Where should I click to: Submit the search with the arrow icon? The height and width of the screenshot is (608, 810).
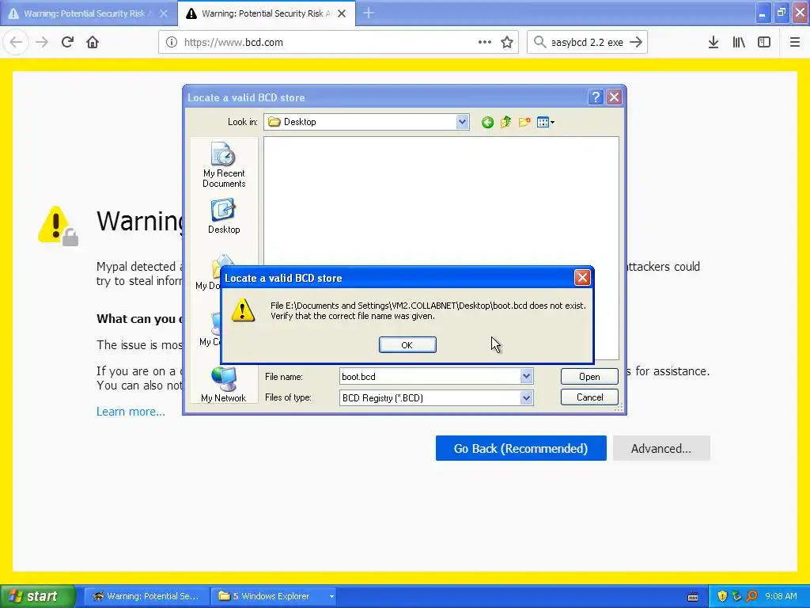[x=636, y=43]
